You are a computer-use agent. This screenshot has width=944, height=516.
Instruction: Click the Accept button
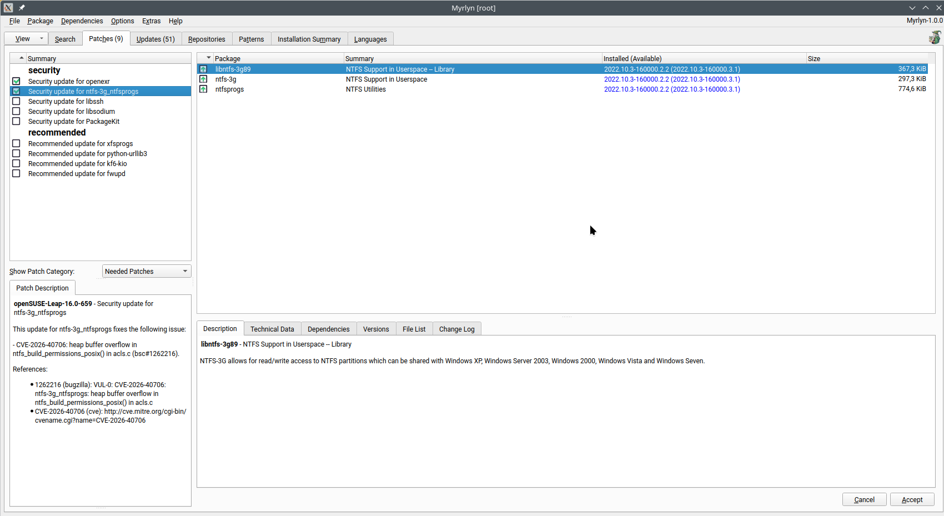(x=912, y=500)
